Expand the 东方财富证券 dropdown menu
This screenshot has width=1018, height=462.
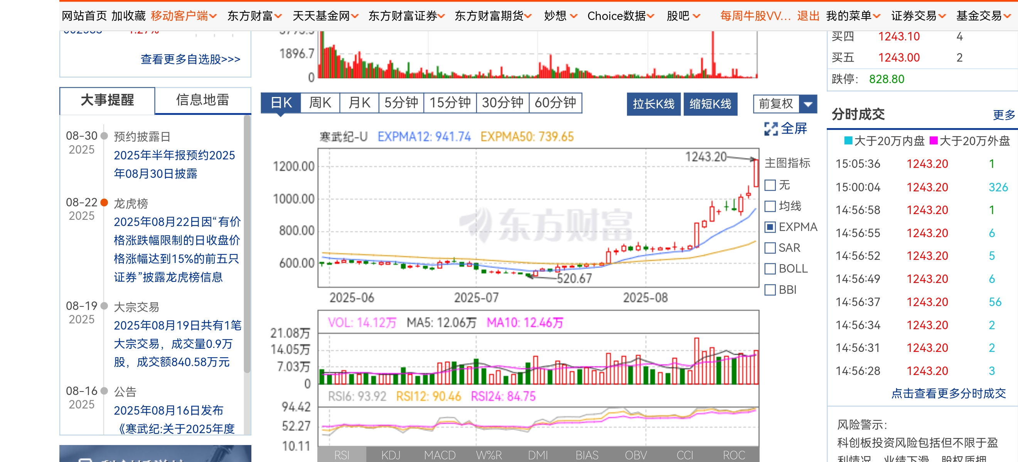coord(442,16)
